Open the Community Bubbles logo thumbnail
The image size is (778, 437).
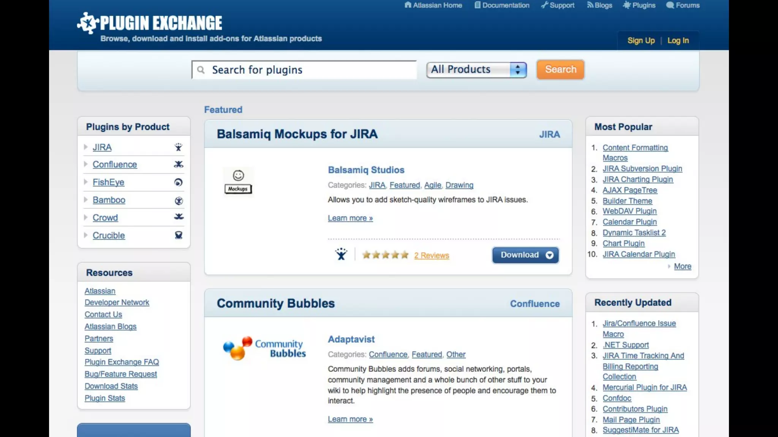pyautogui.click(x=264, y=348)
